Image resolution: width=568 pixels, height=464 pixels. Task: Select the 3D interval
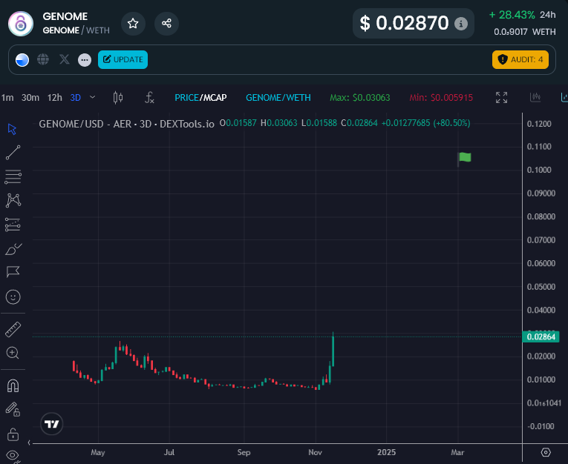75,98
